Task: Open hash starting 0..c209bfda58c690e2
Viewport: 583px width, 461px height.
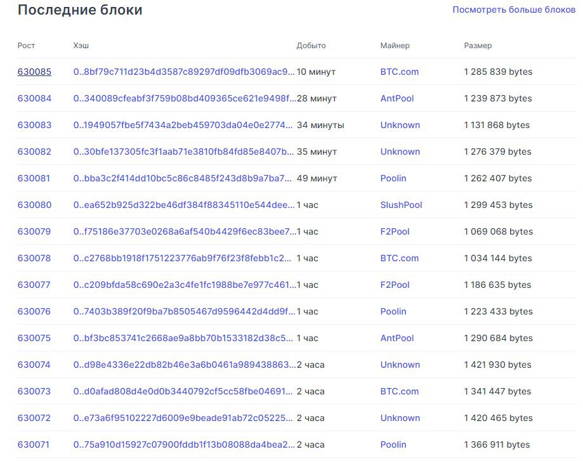Action: click(x=185, y=285)
